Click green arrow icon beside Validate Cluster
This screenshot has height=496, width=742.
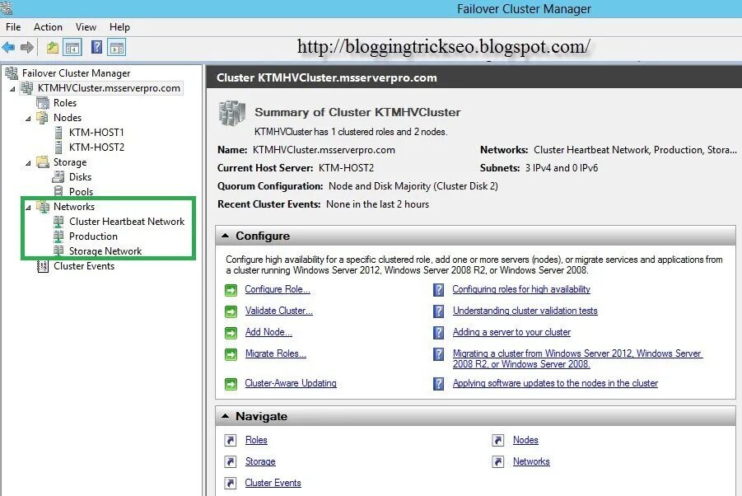point(231,311)
